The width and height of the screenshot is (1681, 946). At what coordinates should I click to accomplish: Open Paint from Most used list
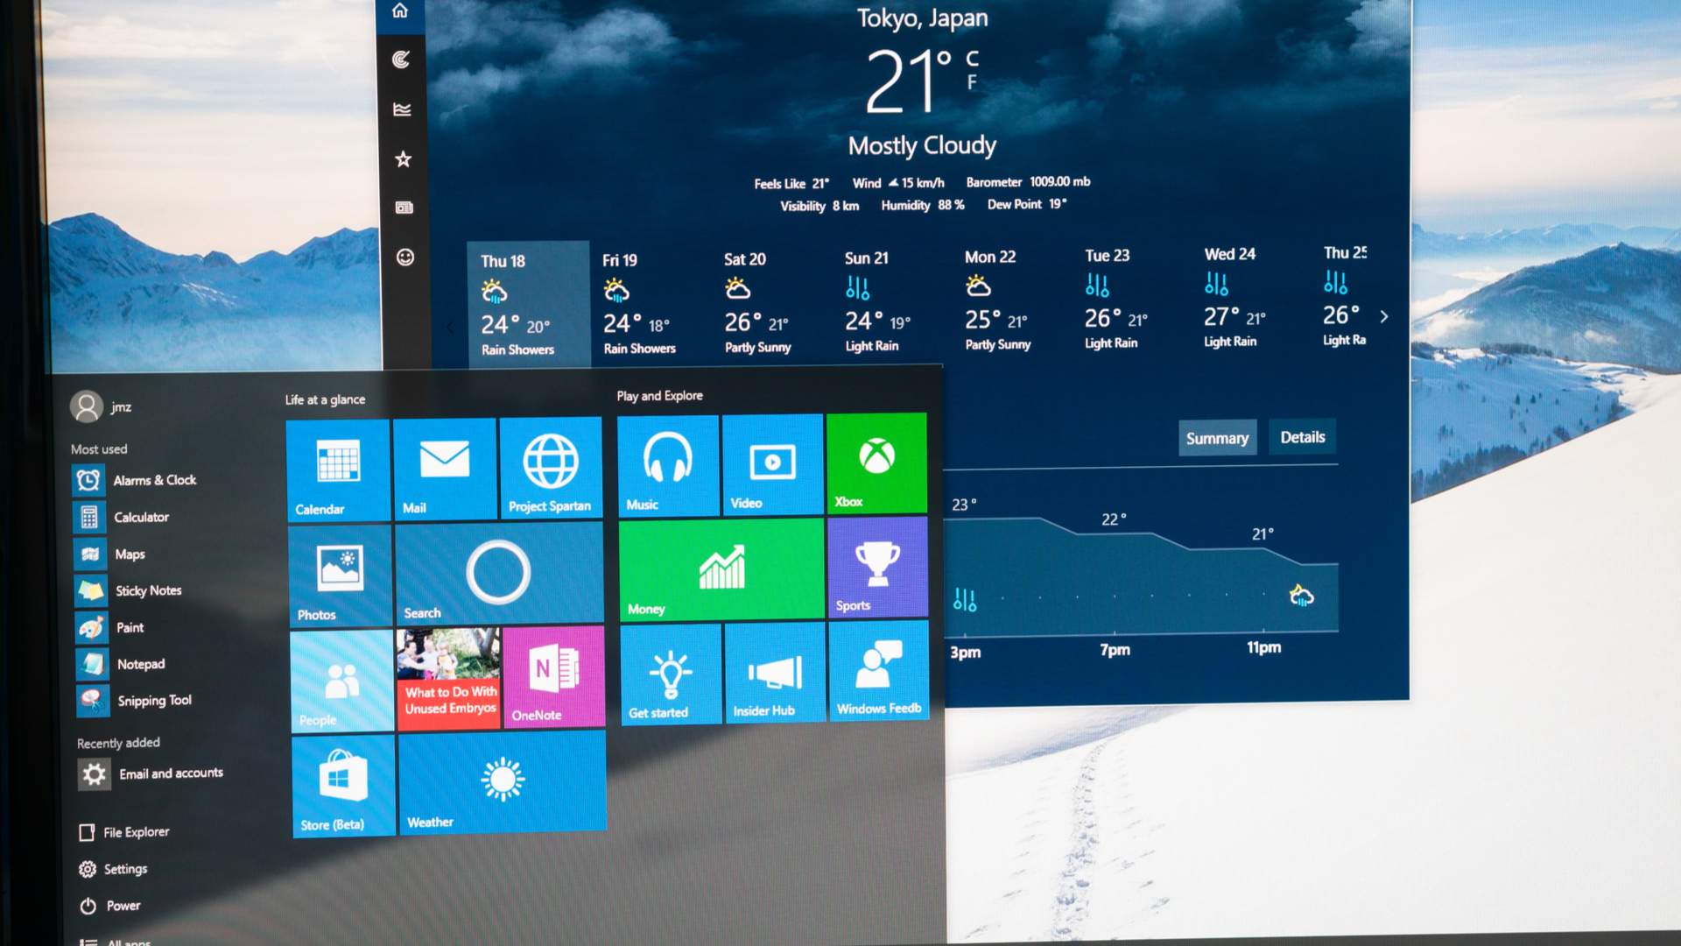111,627
